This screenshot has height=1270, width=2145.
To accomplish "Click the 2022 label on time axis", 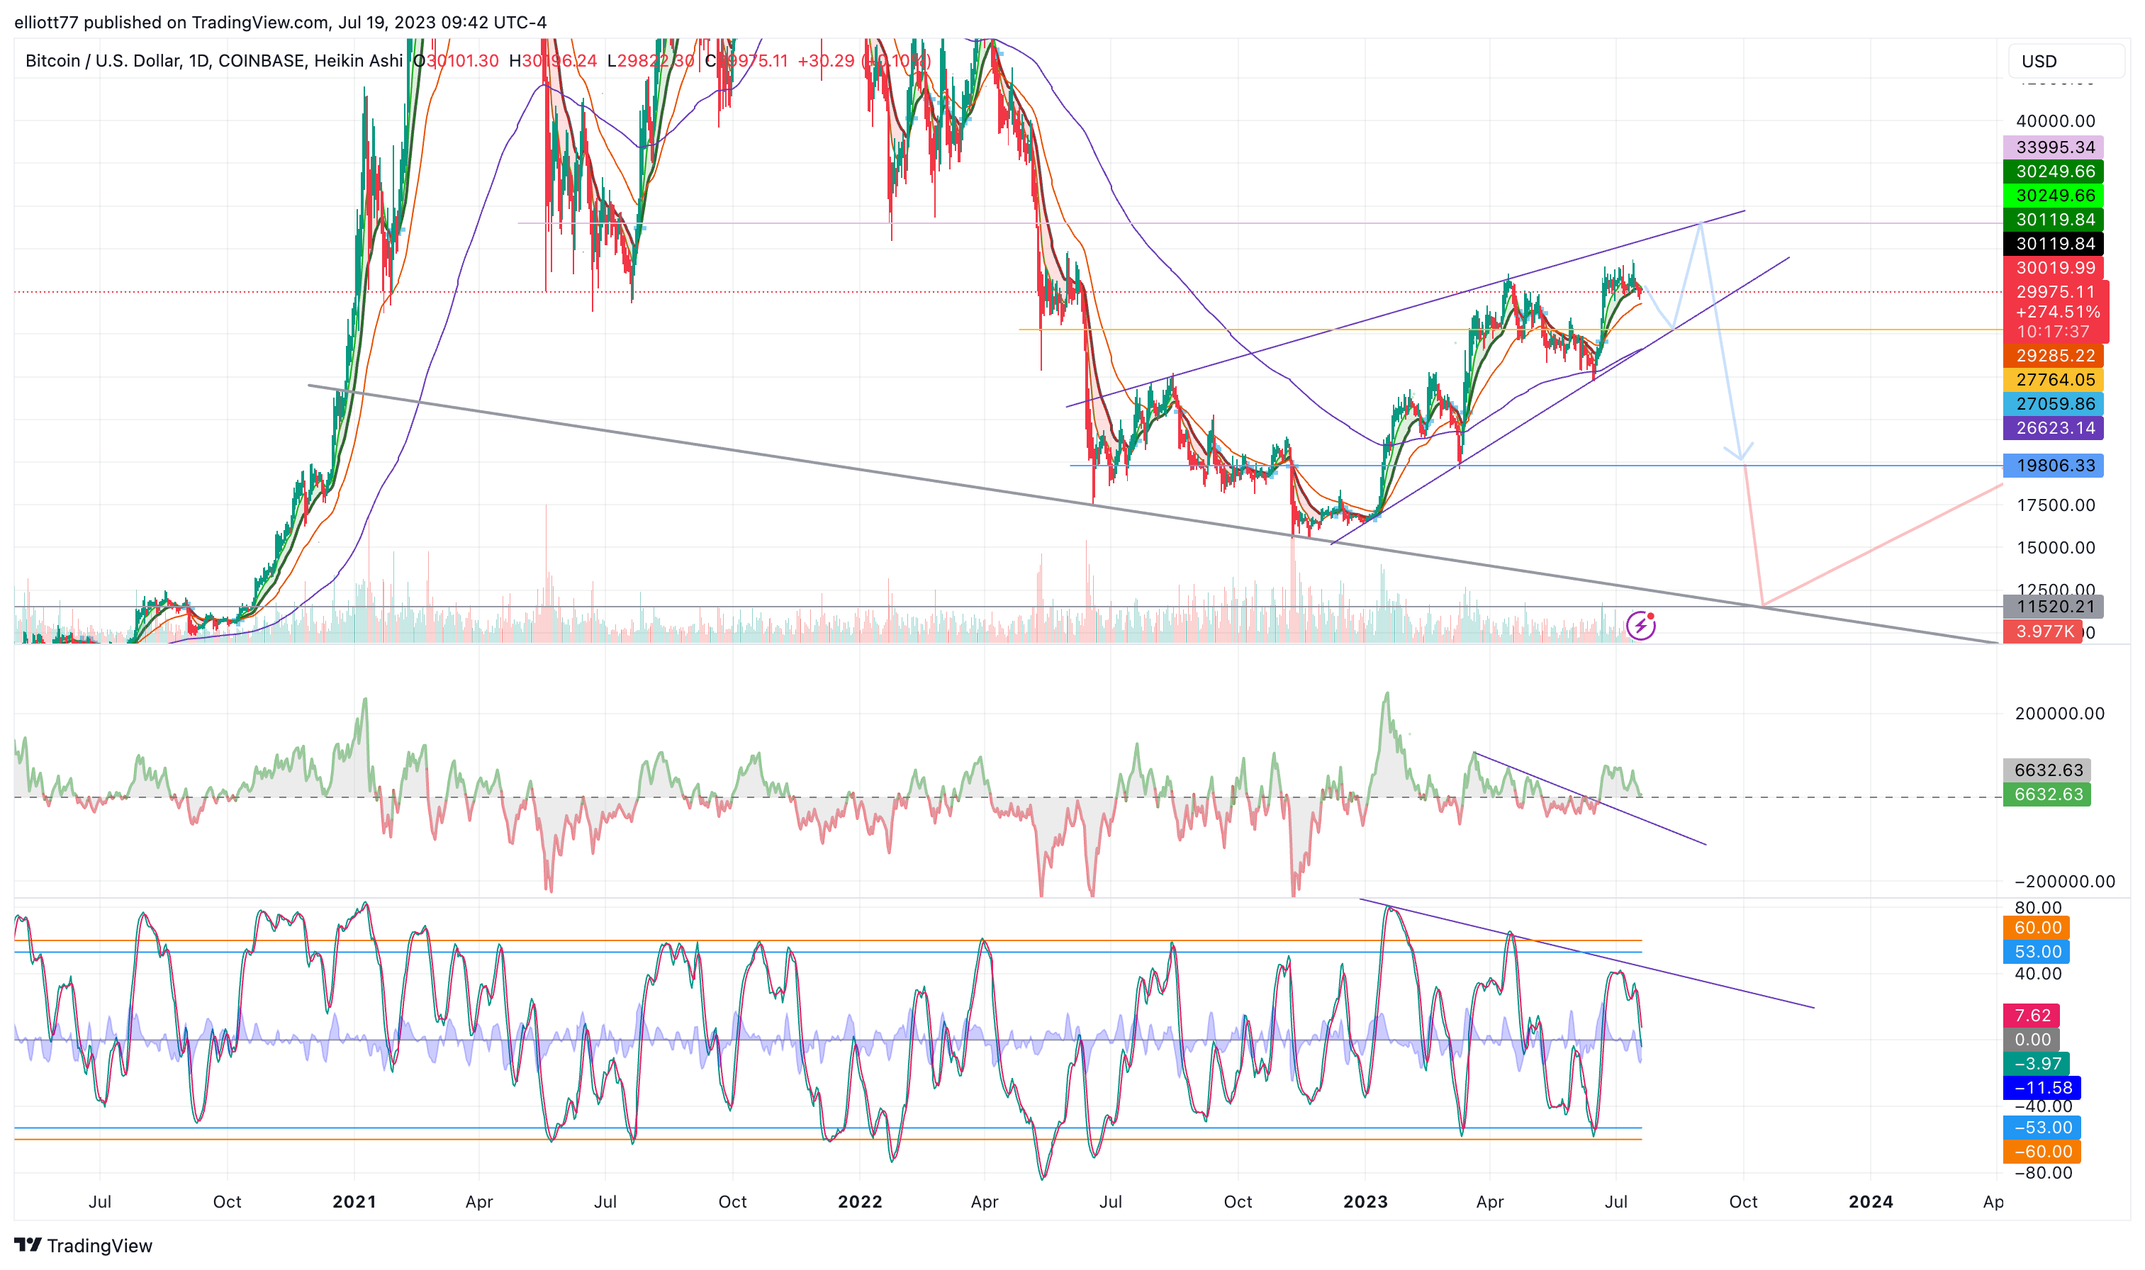I will tap(859, 1201).
